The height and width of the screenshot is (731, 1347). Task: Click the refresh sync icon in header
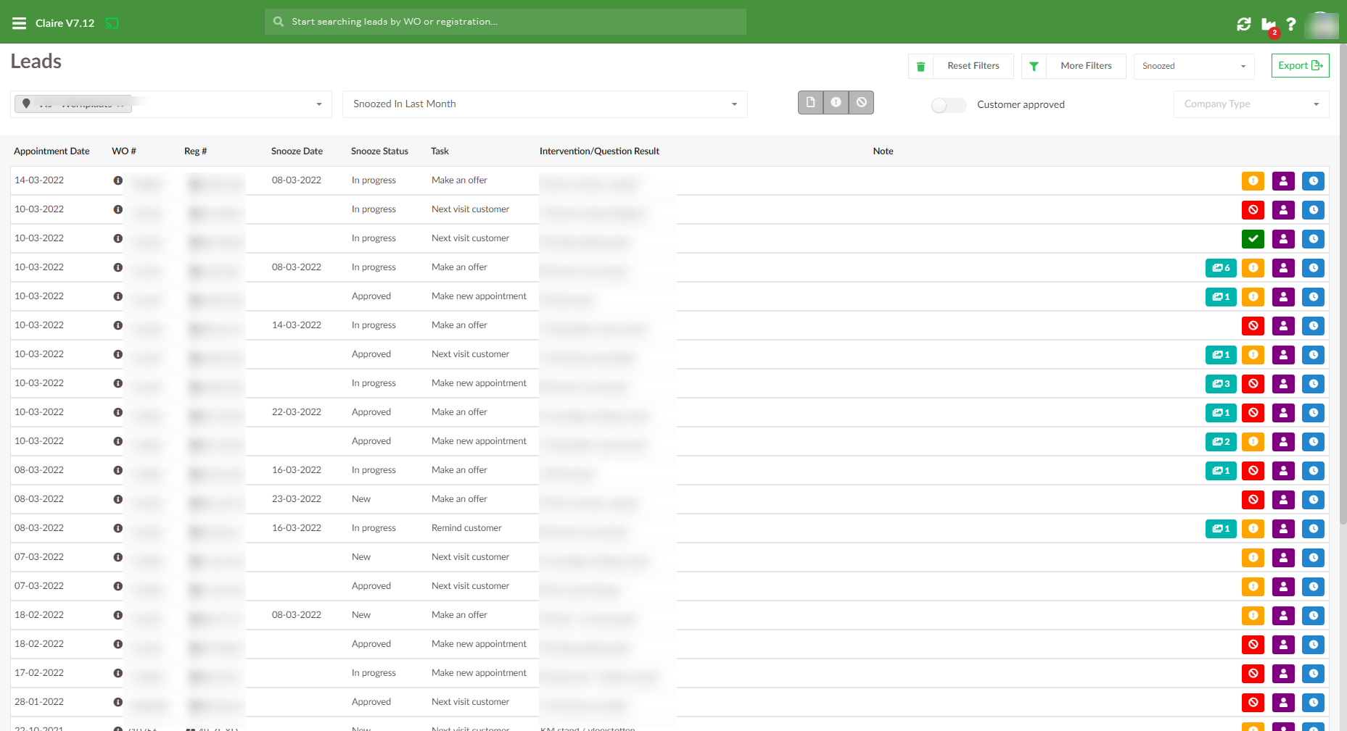click(x=1243, y=24)
